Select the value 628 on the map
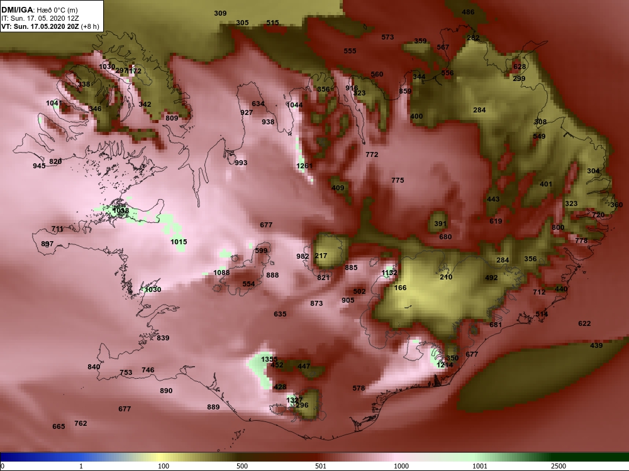 (x=520, y=67)
